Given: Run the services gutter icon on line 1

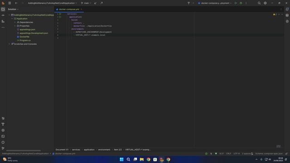Looking at the screenshot, I should click(x=60, y=14).
